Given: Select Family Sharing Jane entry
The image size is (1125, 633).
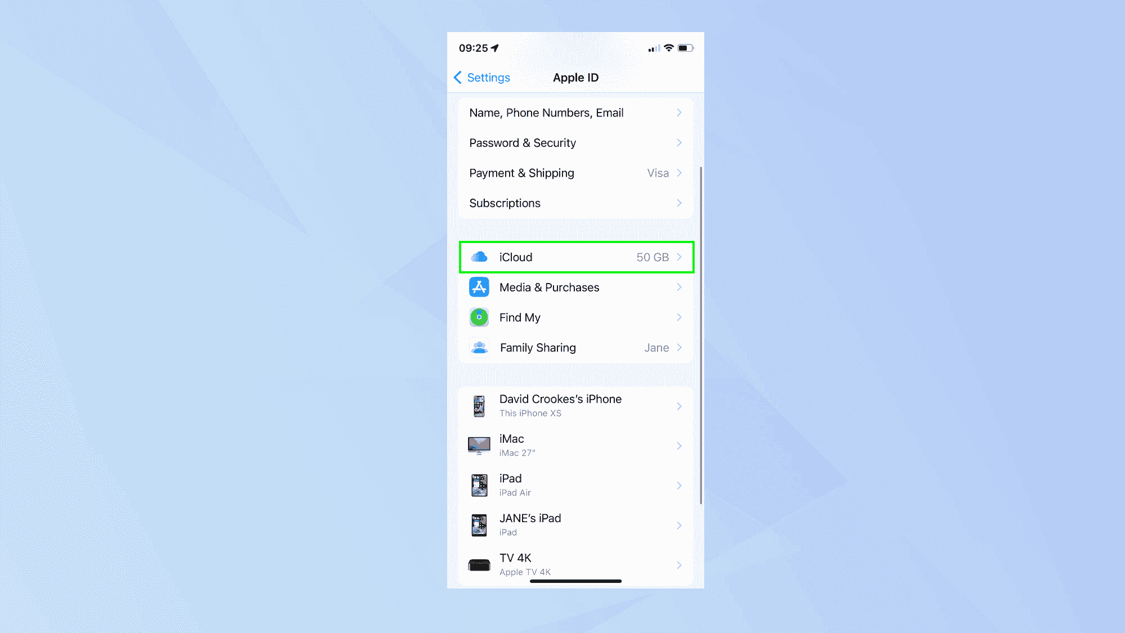Looking at the screenshot, I should (x=575, y=348).
